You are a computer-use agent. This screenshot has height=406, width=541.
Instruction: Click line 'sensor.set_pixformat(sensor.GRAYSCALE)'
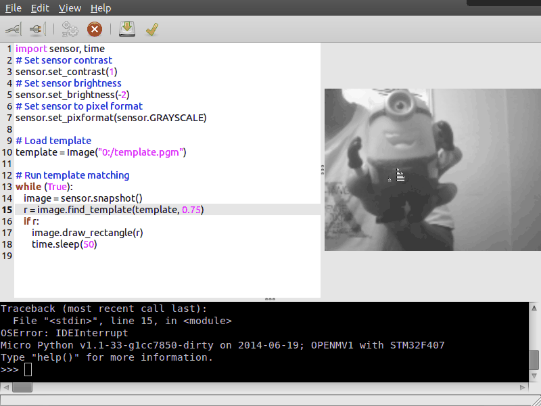[x=111, y=118]
